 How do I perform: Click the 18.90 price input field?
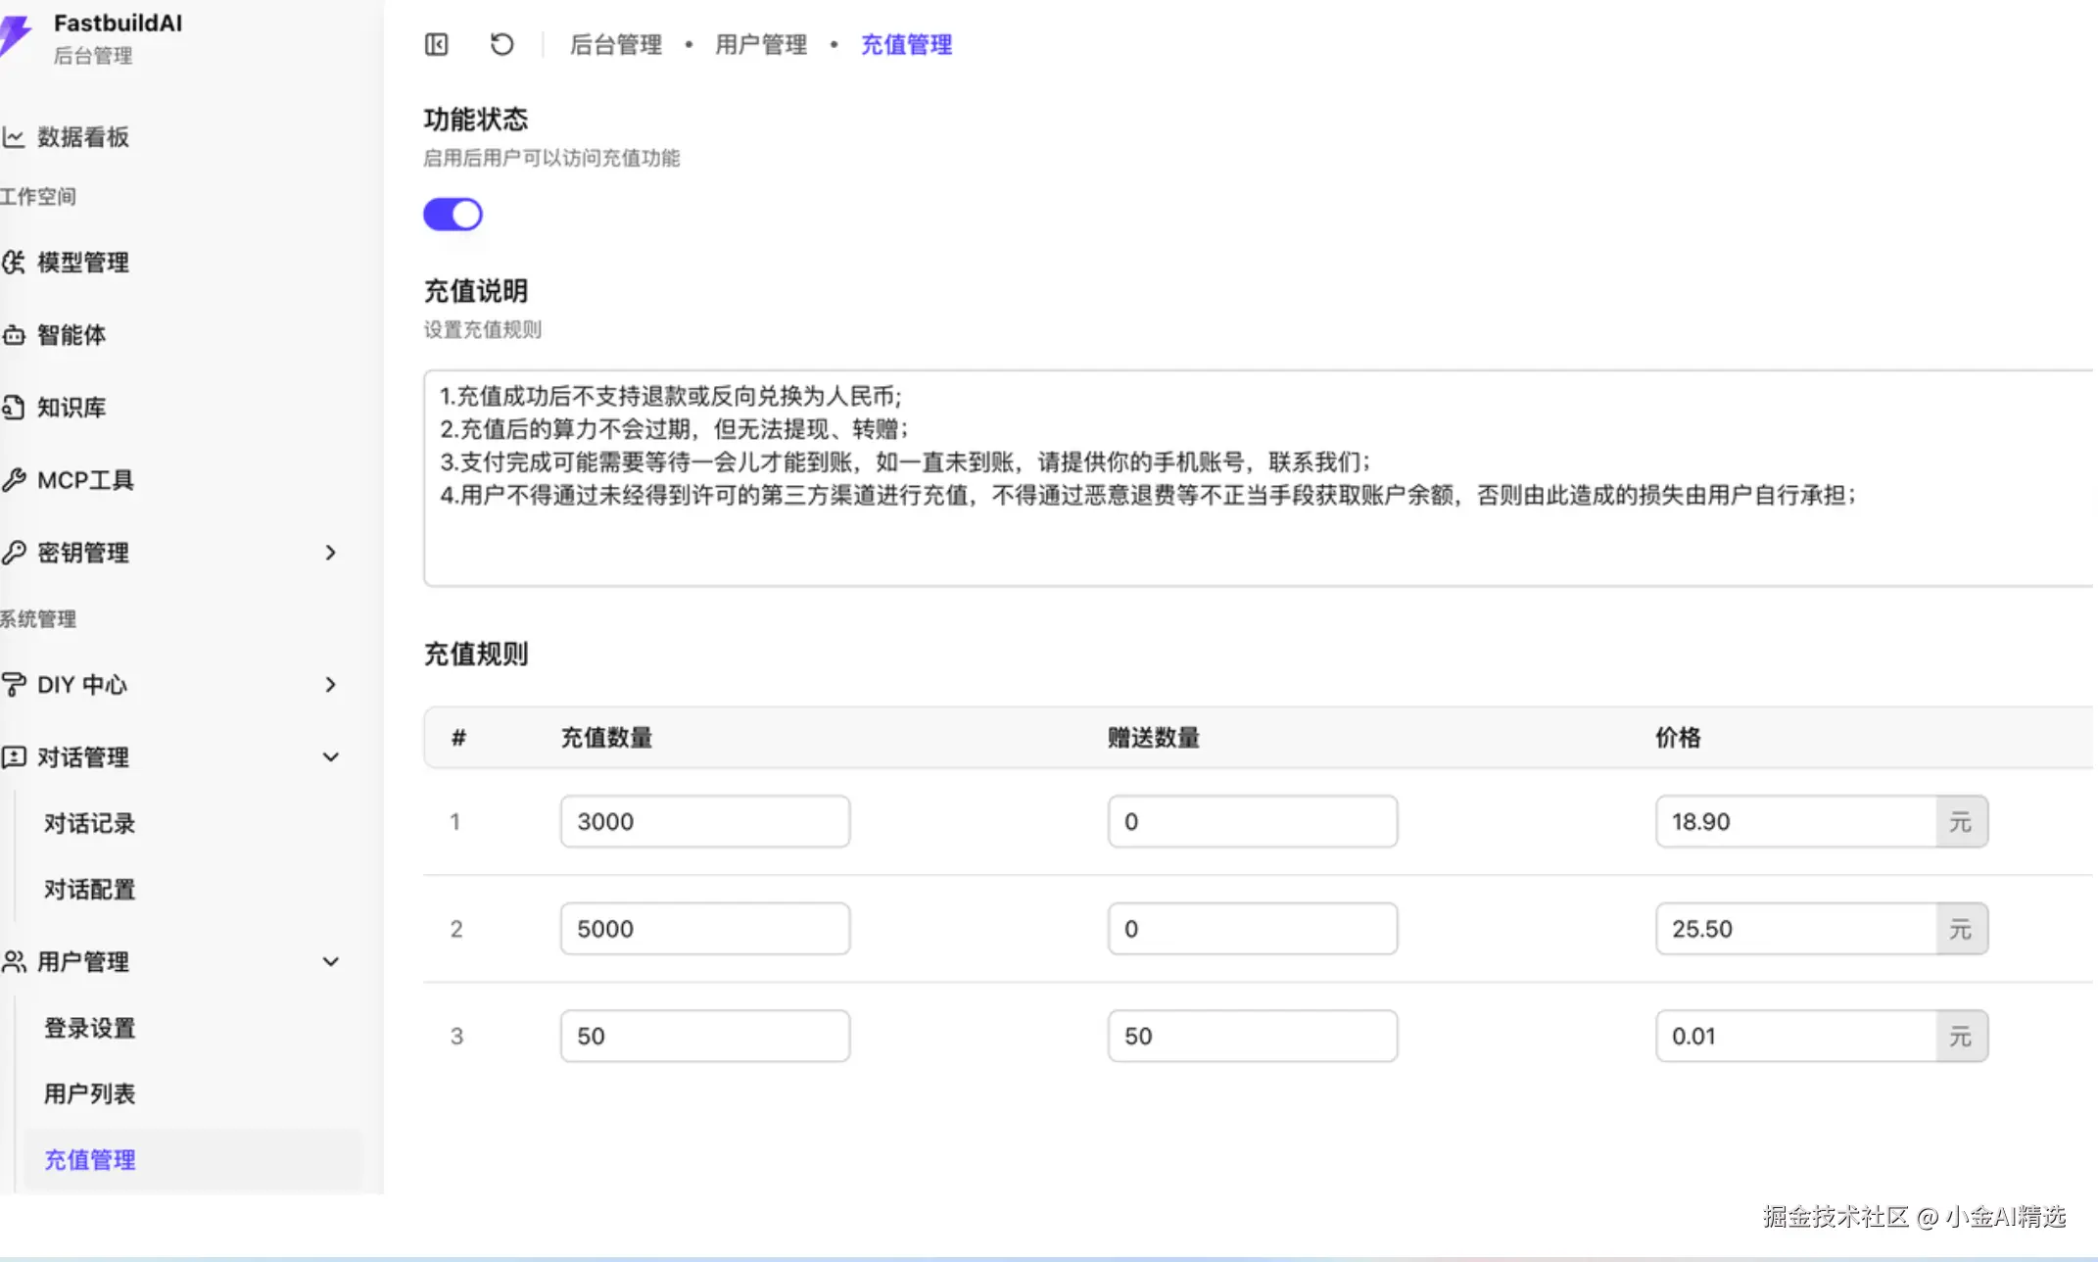click(1794, 821)
